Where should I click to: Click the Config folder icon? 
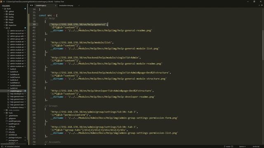(x=7, y=17)
